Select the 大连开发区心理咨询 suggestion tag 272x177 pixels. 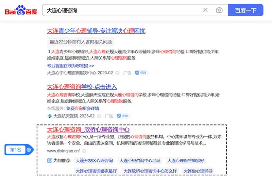(94, 160)
